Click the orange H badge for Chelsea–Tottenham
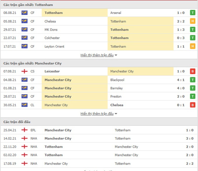The height and width of the screenshot is (171, 198). point(193,21)
